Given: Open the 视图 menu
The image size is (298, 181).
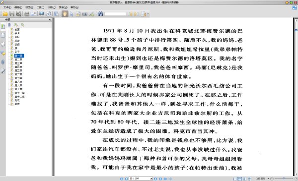Looking at the screenshot, I should point(29,7).
